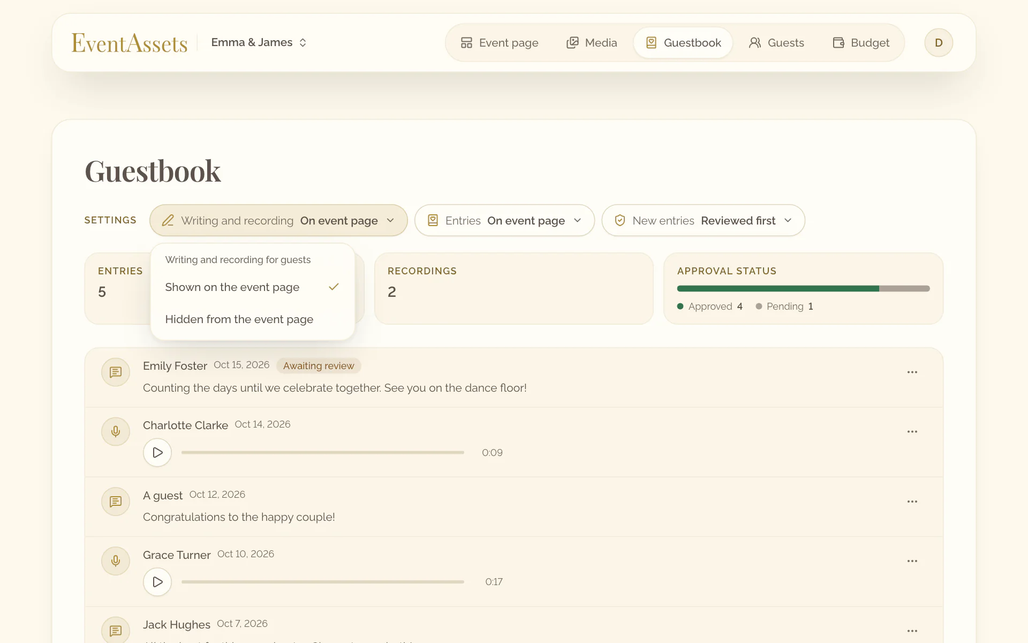Image resolution: width=1028 pixels, height=643 pixels.
Task: Play Grace Turner's recording
Action: click(157, 582)
